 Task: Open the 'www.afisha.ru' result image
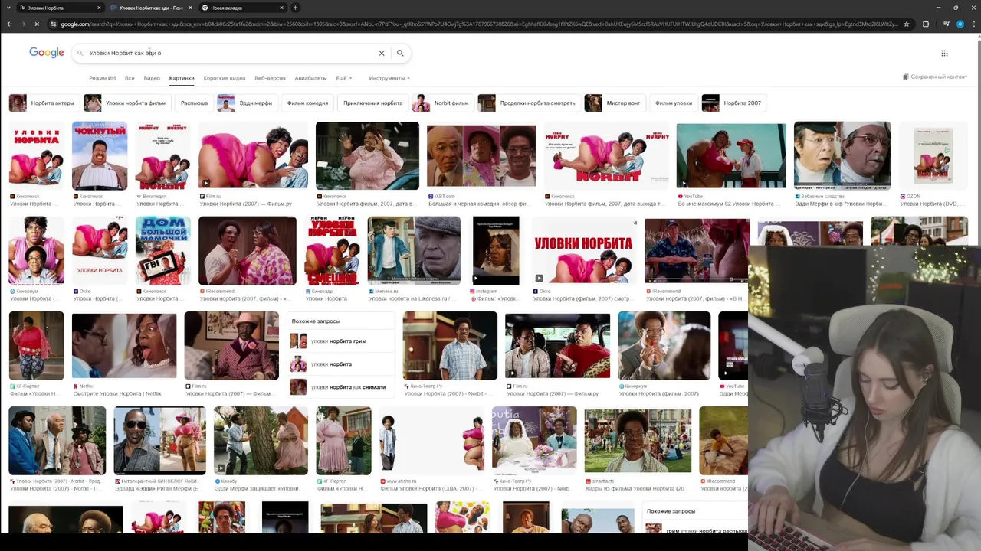point(432,441)
